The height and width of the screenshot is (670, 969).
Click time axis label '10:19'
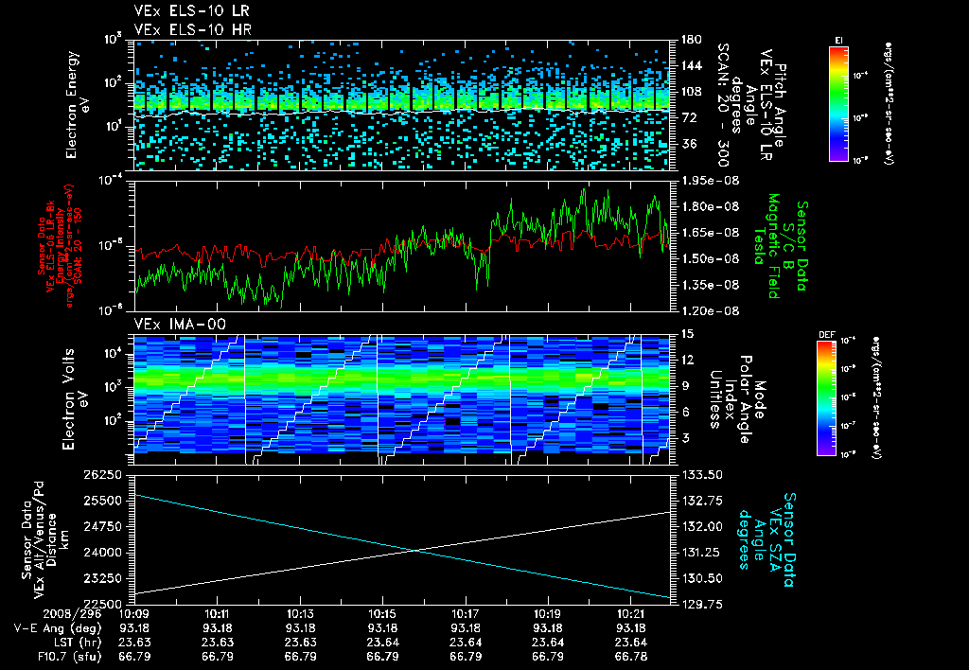click(x=548, y=614)
